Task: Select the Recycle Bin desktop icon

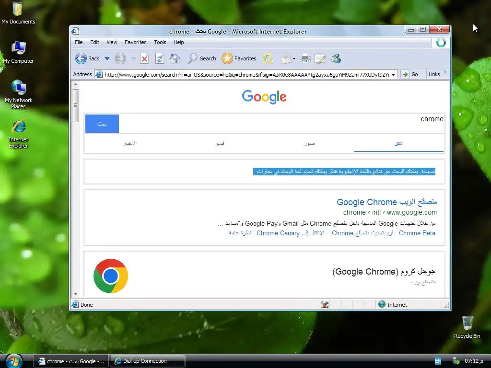Action: [x=467, y=327]
